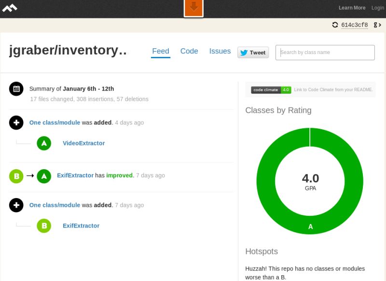Click the A segment label on the rating donut
The width and height of the screenshot is (386, 281).
310,227
